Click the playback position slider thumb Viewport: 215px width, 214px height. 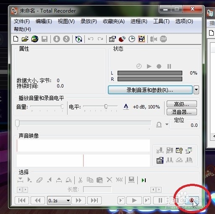tap(17, 124)
